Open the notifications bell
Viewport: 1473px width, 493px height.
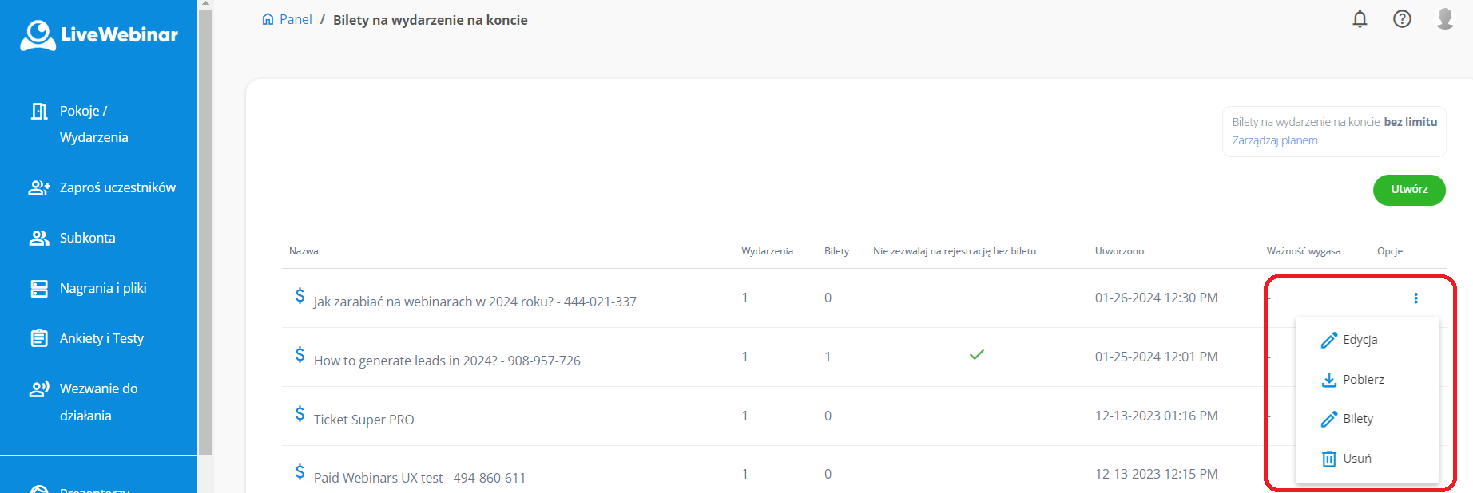[1360, 19]
